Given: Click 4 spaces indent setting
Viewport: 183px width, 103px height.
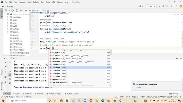Looking at the screenshot, I should [x=135, y=97].
